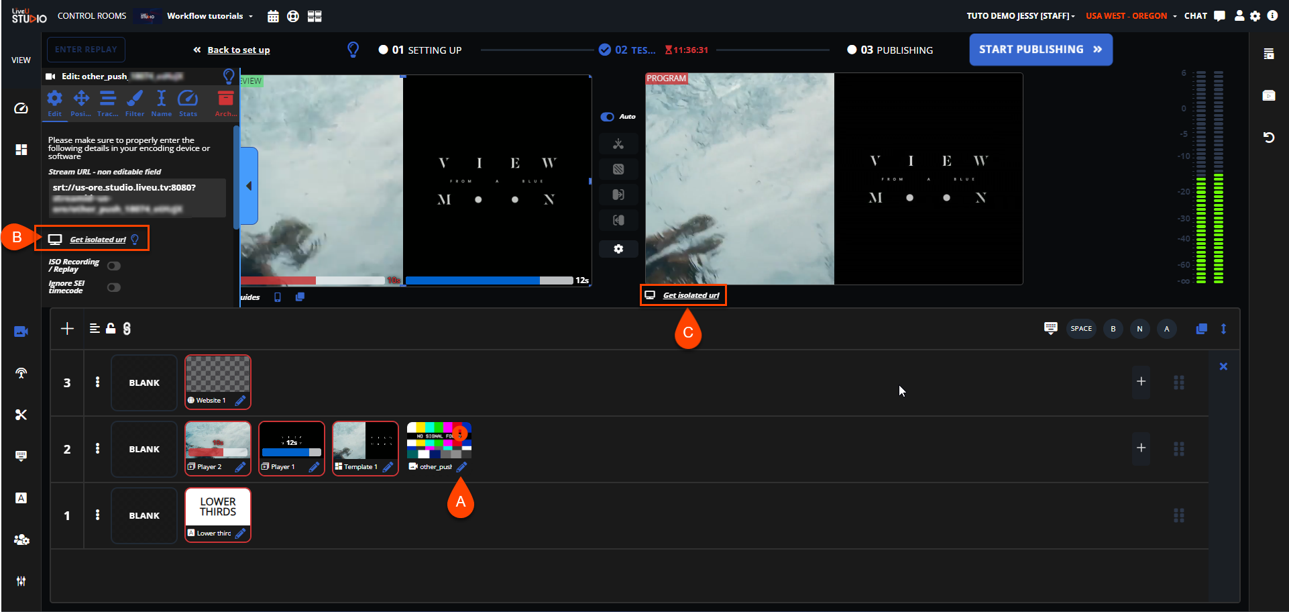Click the user profile icon

coord(1239,16)
